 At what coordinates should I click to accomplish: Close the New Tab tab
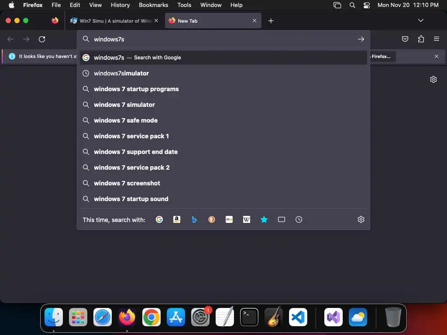pos(254,21)
